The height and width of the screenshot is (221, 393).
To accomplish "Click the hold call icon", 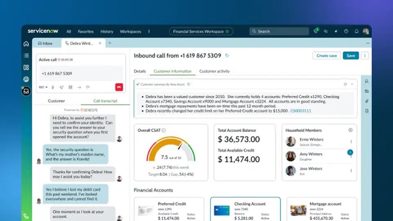I will click(62, 87).
